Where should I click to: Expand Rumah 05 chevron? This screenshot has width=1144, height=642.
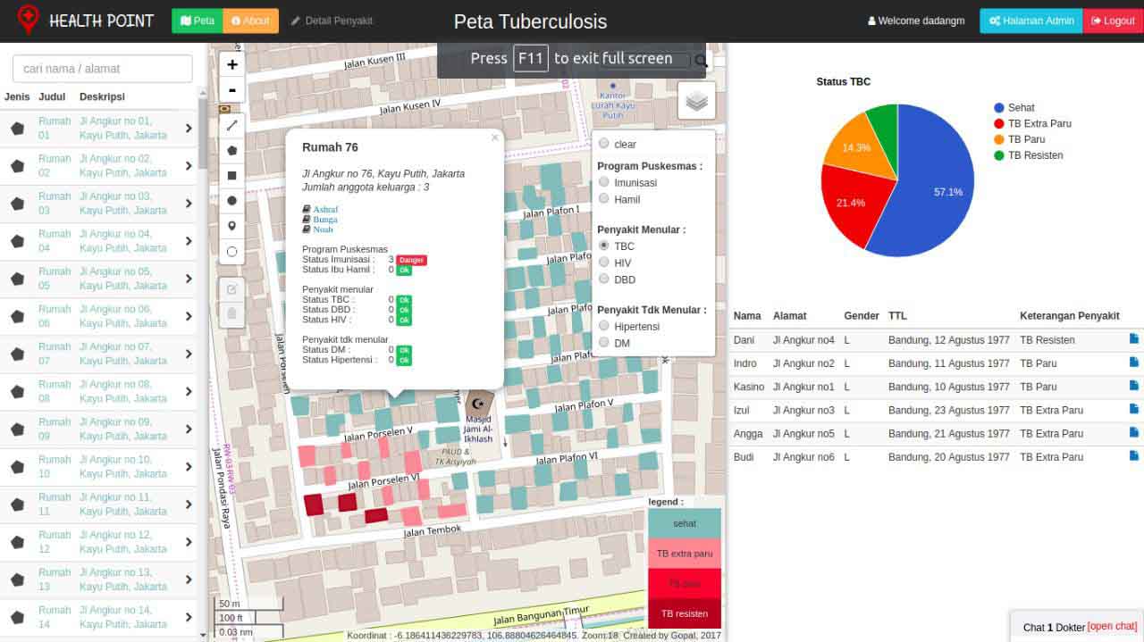pyautogui.click(x=189, y=279)
